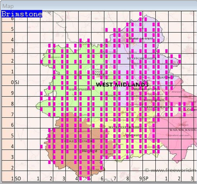
Task: Click the Telford and Wrekin label
Action: tap(96, 71)
